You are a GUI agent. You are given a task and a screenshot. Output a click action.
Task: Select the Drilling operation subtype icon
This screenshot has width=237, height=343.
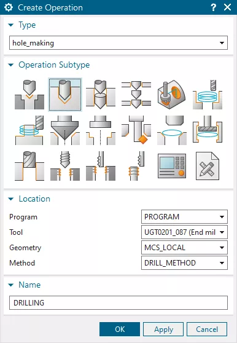click(x=65, y=95)
